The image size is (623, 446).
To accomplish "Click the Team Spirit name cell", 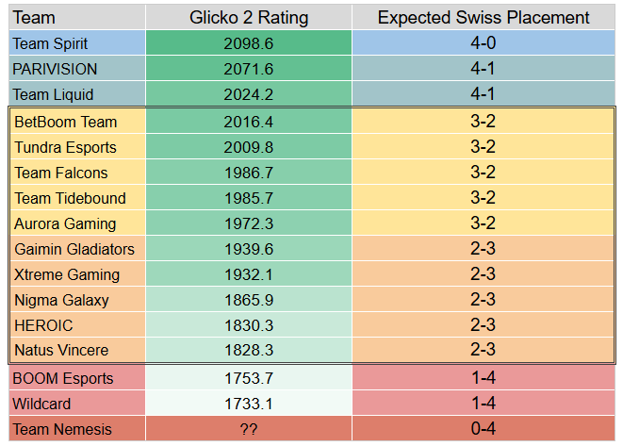I will coord(77,43).
